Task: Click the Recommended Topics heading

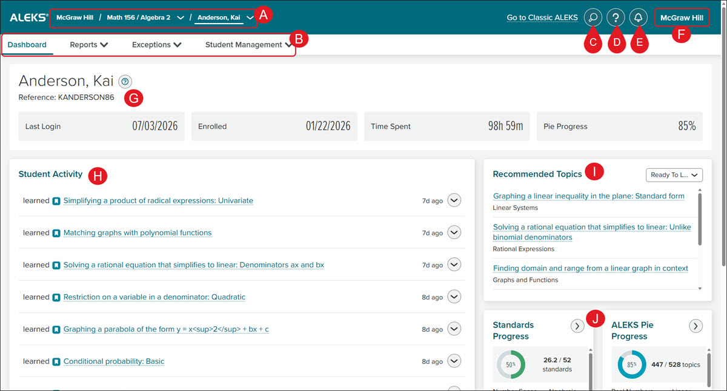Action: [x=537, y=174]
